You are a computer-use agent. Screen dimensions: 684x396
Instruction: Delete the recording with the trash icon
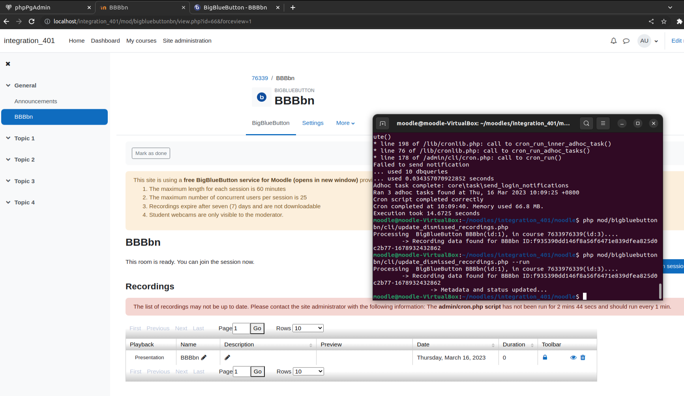click(x=583, y=357)
